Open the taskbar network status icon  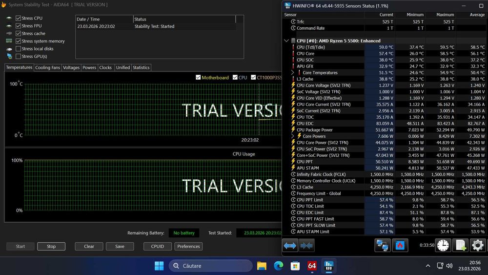[x=440, y=266]
